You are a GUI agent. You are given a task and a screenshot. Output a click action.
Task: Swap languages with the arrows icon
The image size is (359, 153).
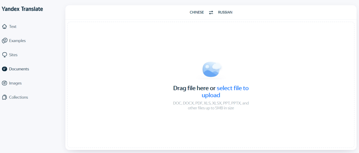pos(211,13)
